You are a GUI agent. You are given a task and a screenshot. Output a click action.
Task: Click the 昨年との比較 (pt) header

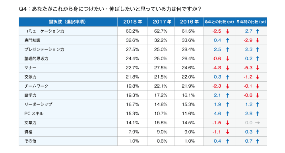click(x=219, y=22)
